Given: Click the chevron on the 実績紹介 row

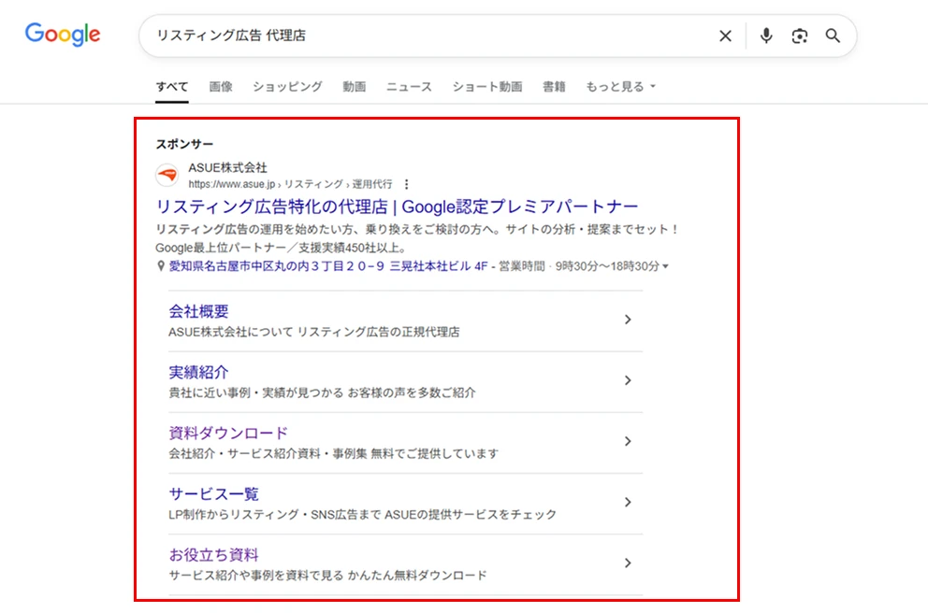Looking at the screenshot, I should [628, 380].
